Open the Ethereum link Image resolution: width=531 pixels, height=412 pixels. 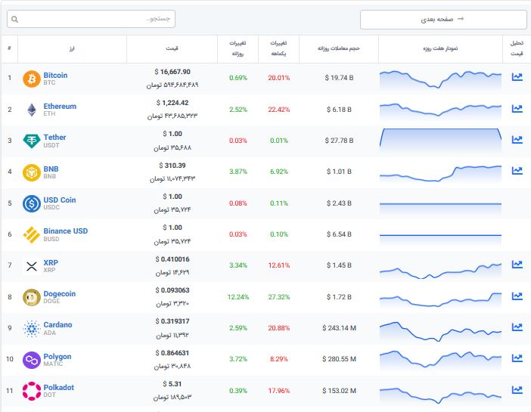(60, 107)
